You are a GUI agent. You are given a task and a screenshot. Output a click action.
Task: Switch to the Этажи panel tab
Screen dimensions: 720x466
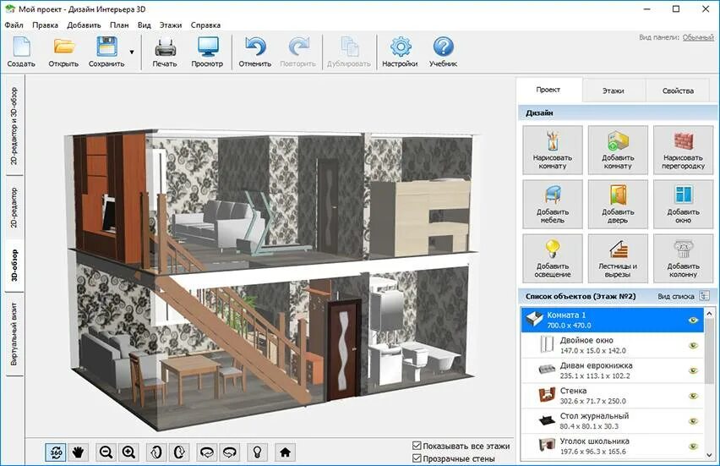point(614,90)
